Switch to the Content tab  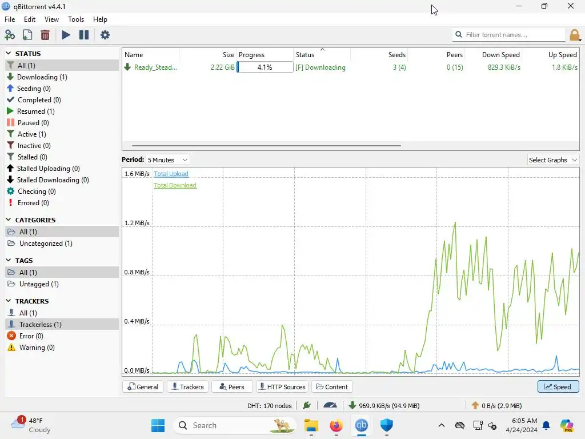click(x=332, y=387)
